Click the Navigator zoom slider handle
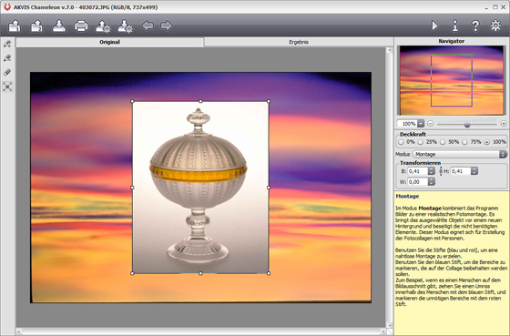510x336 pixels. [467, 124]
